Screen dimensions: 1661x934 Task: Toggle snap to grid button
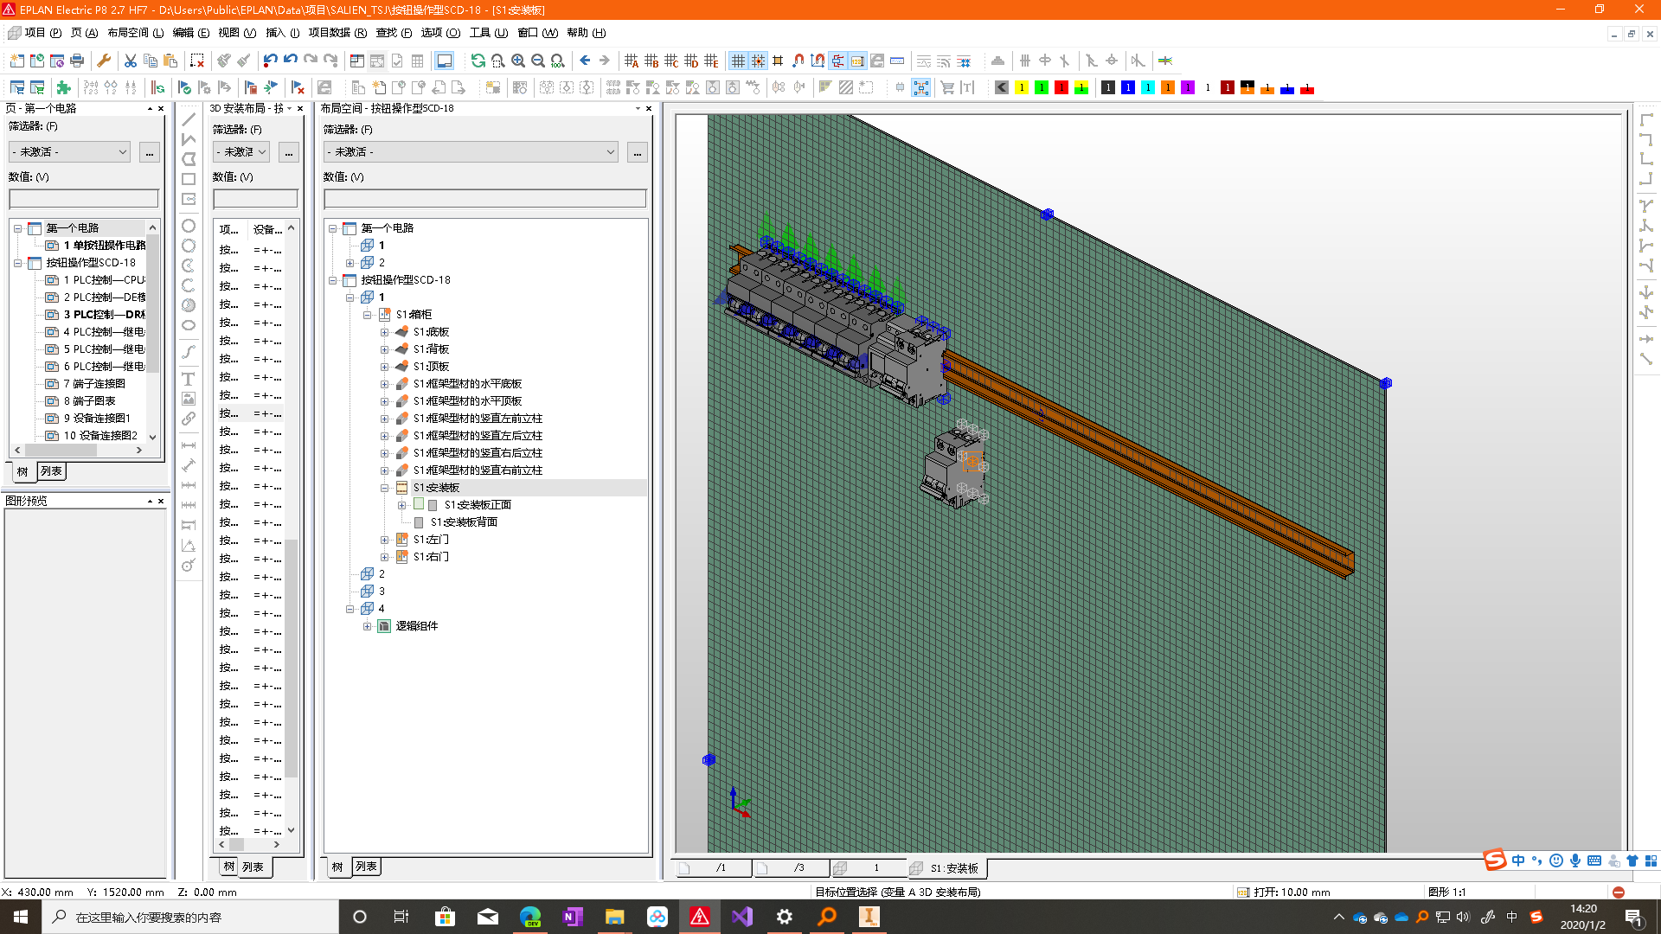pyautogui.click(x=758, y=61)
